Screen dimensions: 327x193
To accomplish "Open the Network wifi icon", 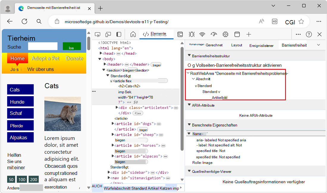I will 202,34.
